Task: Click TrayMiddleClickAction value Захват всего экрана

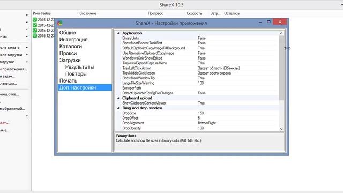Action: point(214,73)
